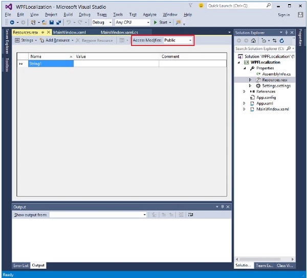This screenshot has width=307, height=278.
Task: Switch to the Error List tab
Action: (21, 266)
